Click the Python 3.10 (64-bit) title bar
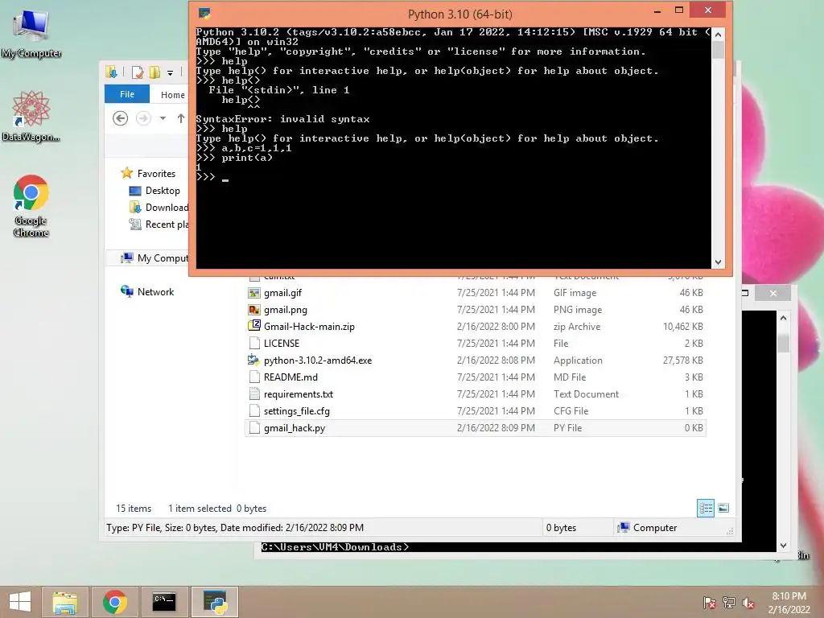The height and width of the screenshot is (618, 824). coord(459,14)
